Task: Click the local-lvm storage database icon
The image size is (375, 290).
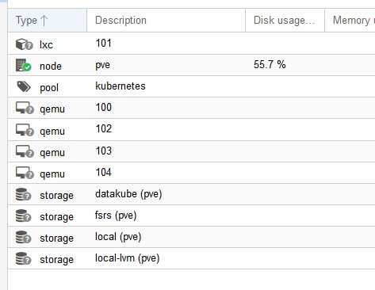Action: pyautogui.click(x=23, y=258)
